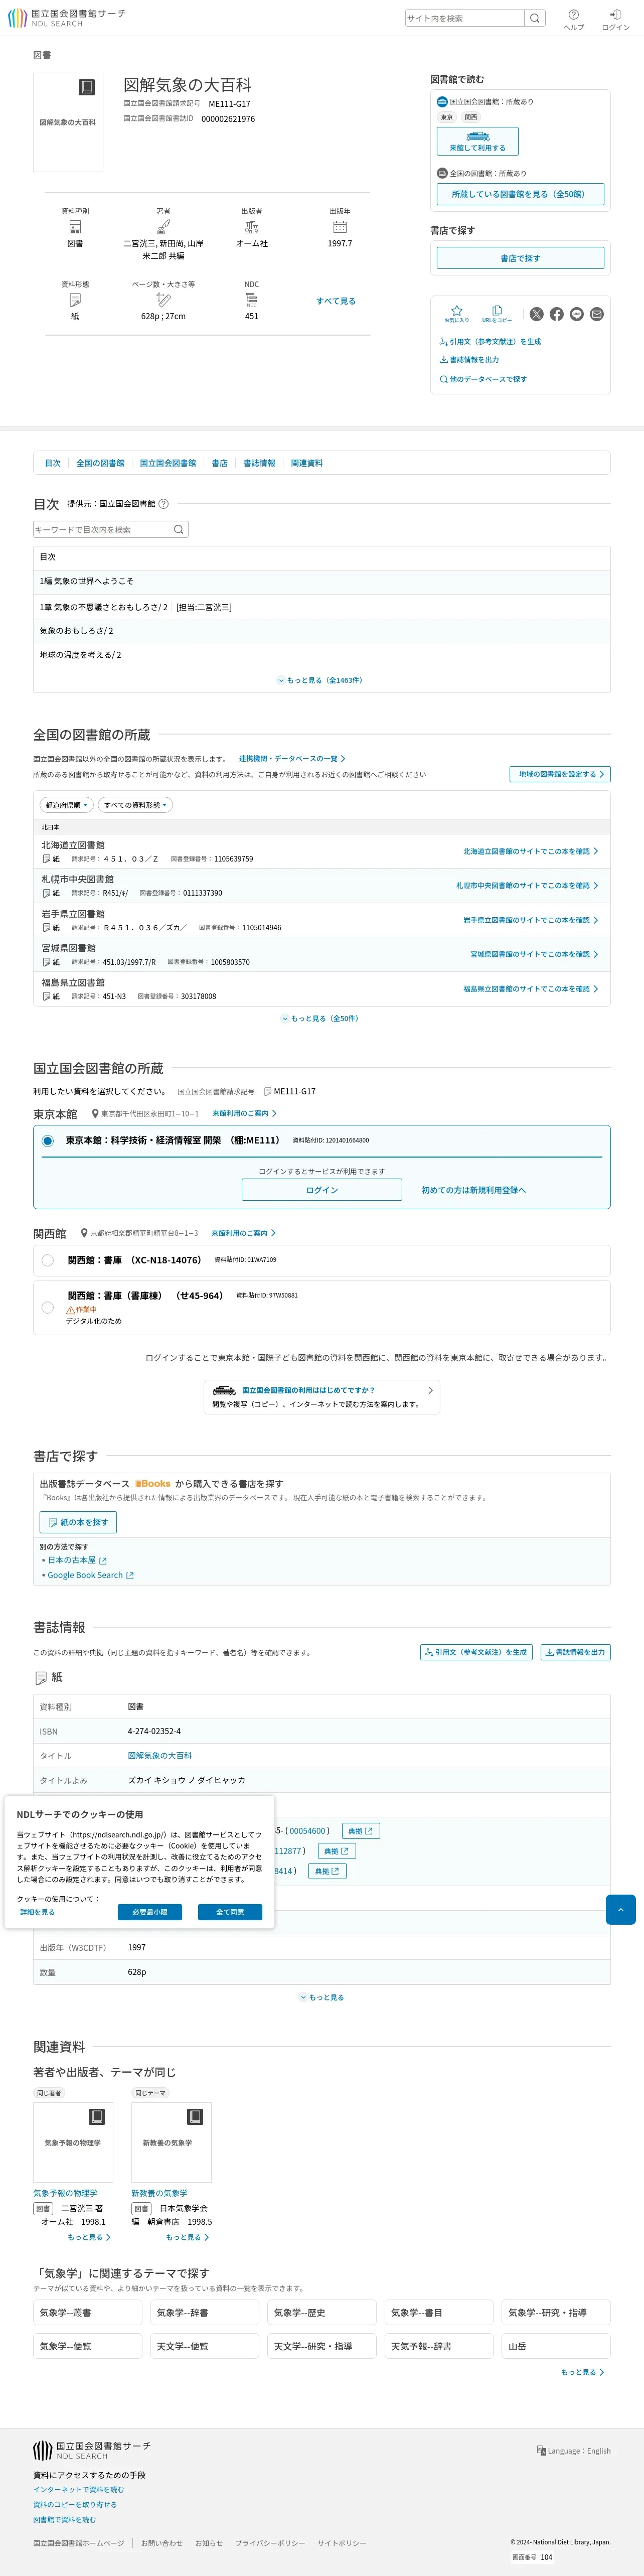The width and height of the screenshot is (644, 2576).
Task: Click 必要最小限 cookie button
Action: 150,1912
